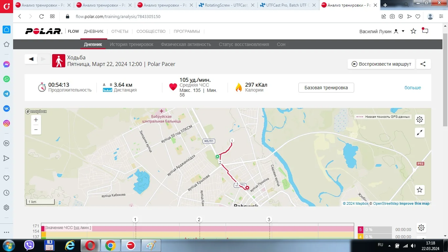This screenshot has height=252, width=448.
Task: Open the start page grid icon
Action: (52, 16)
